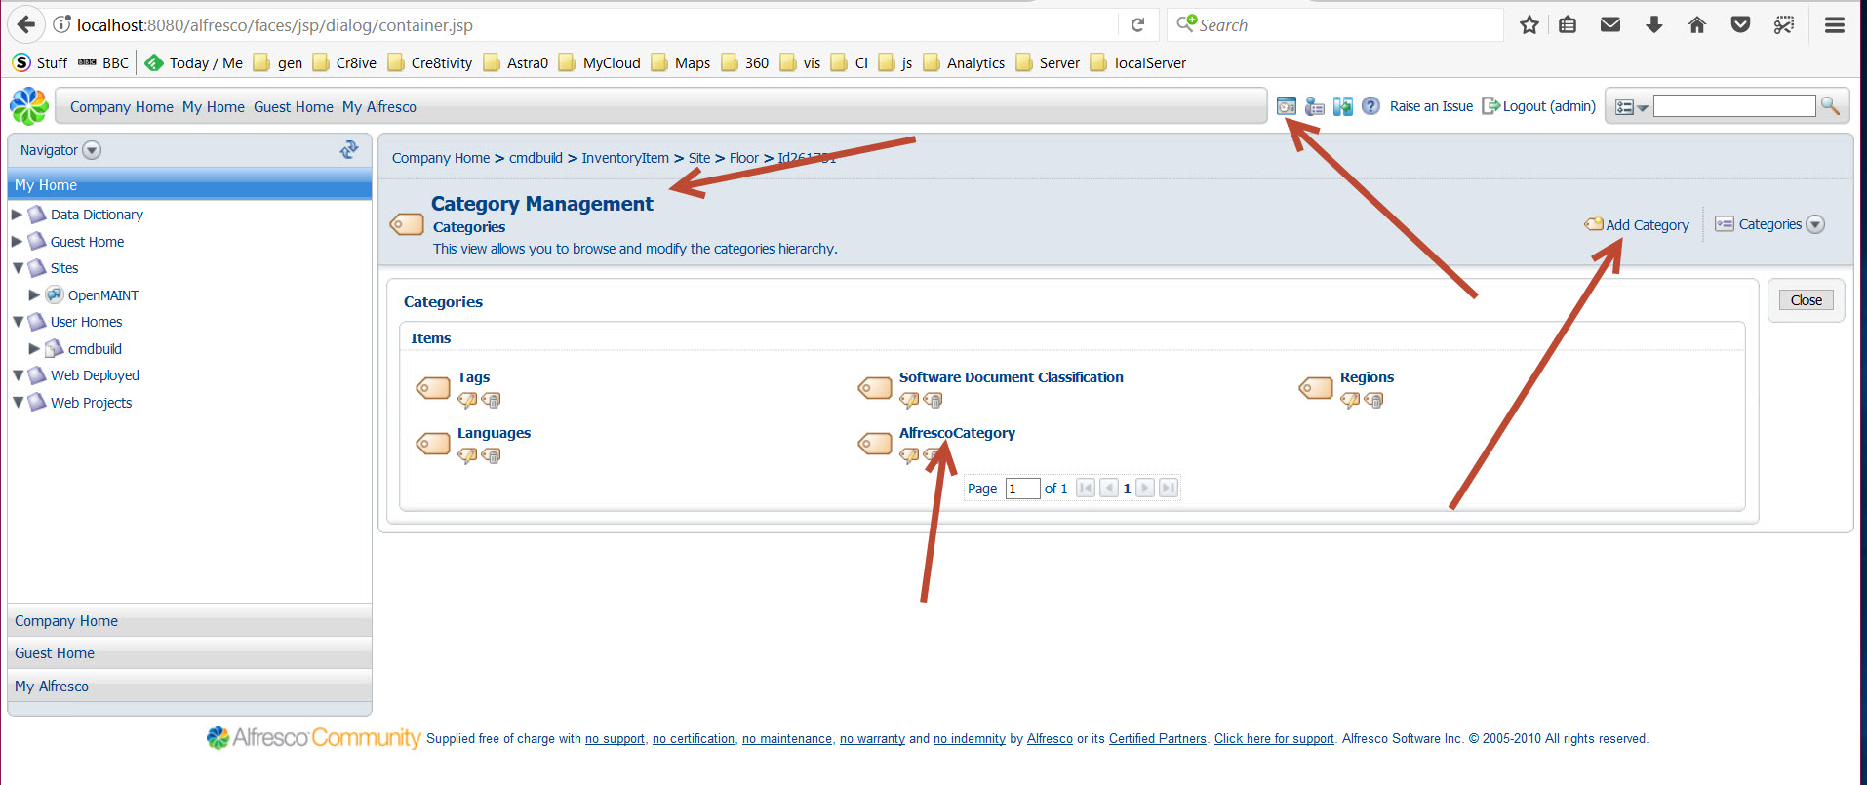
Task: Open the Navigator dropdown arrow
Action: (92, 150)
